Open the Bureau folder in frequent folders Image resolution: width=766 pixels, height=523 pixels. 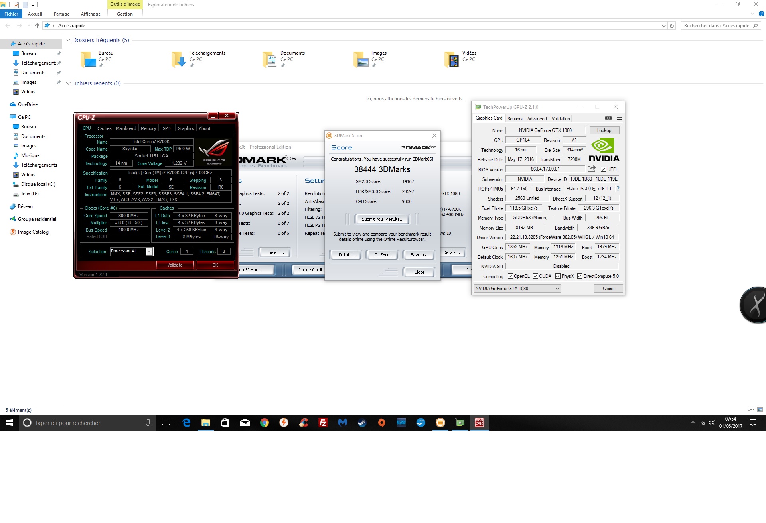(97, 59)
